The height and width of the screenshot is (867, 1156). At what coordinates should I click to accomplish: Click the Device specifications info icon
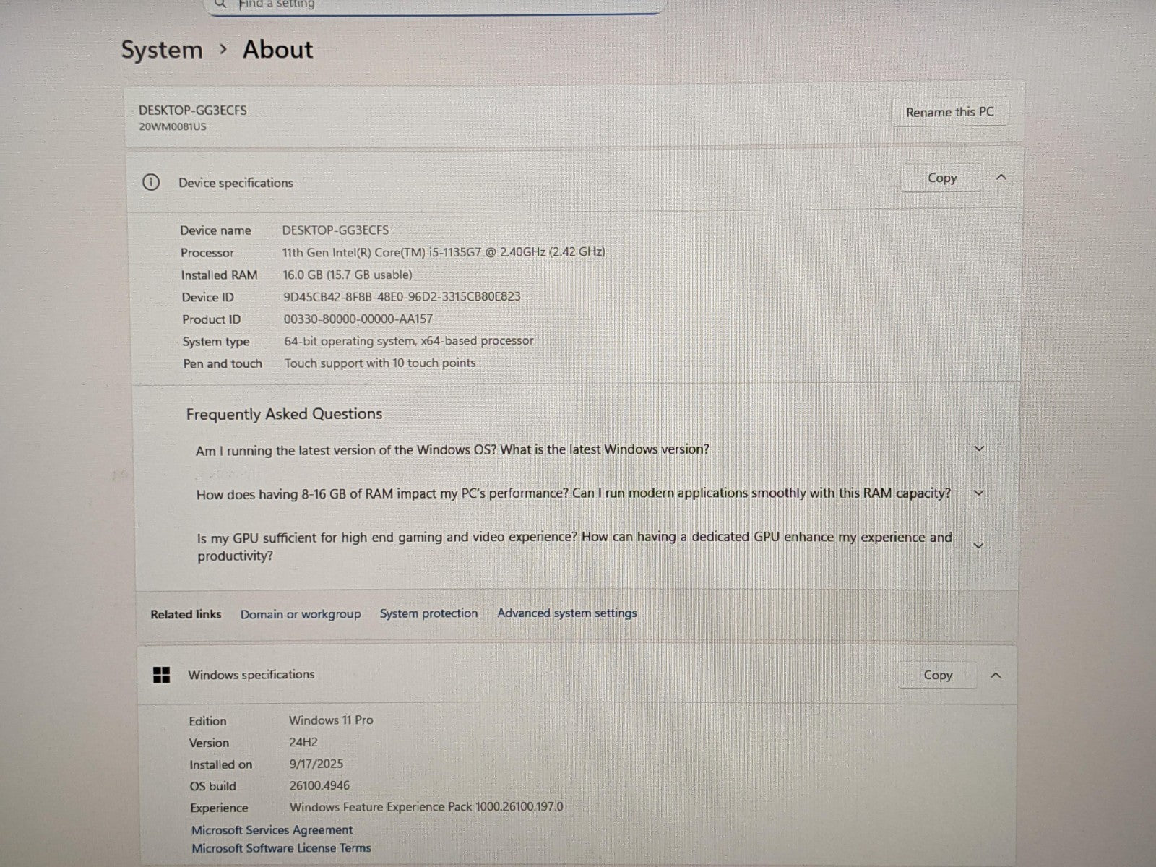[151, 183]
